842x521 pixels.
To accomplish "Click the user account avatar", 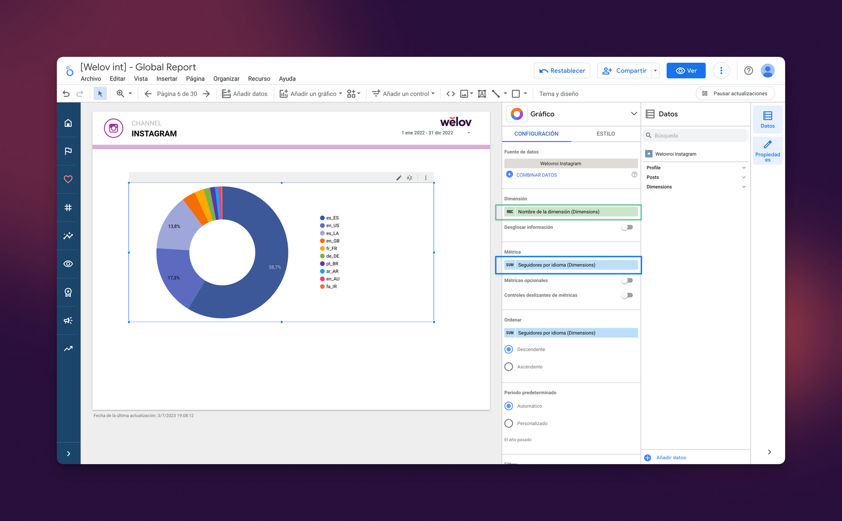I will (x=768, y=71).
